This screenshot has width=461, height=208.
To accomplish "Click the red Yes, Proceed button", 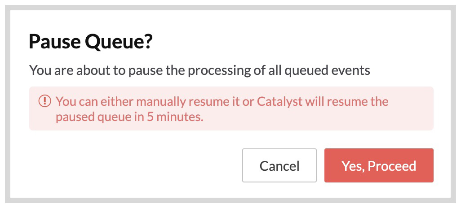I will pos(379,165).
